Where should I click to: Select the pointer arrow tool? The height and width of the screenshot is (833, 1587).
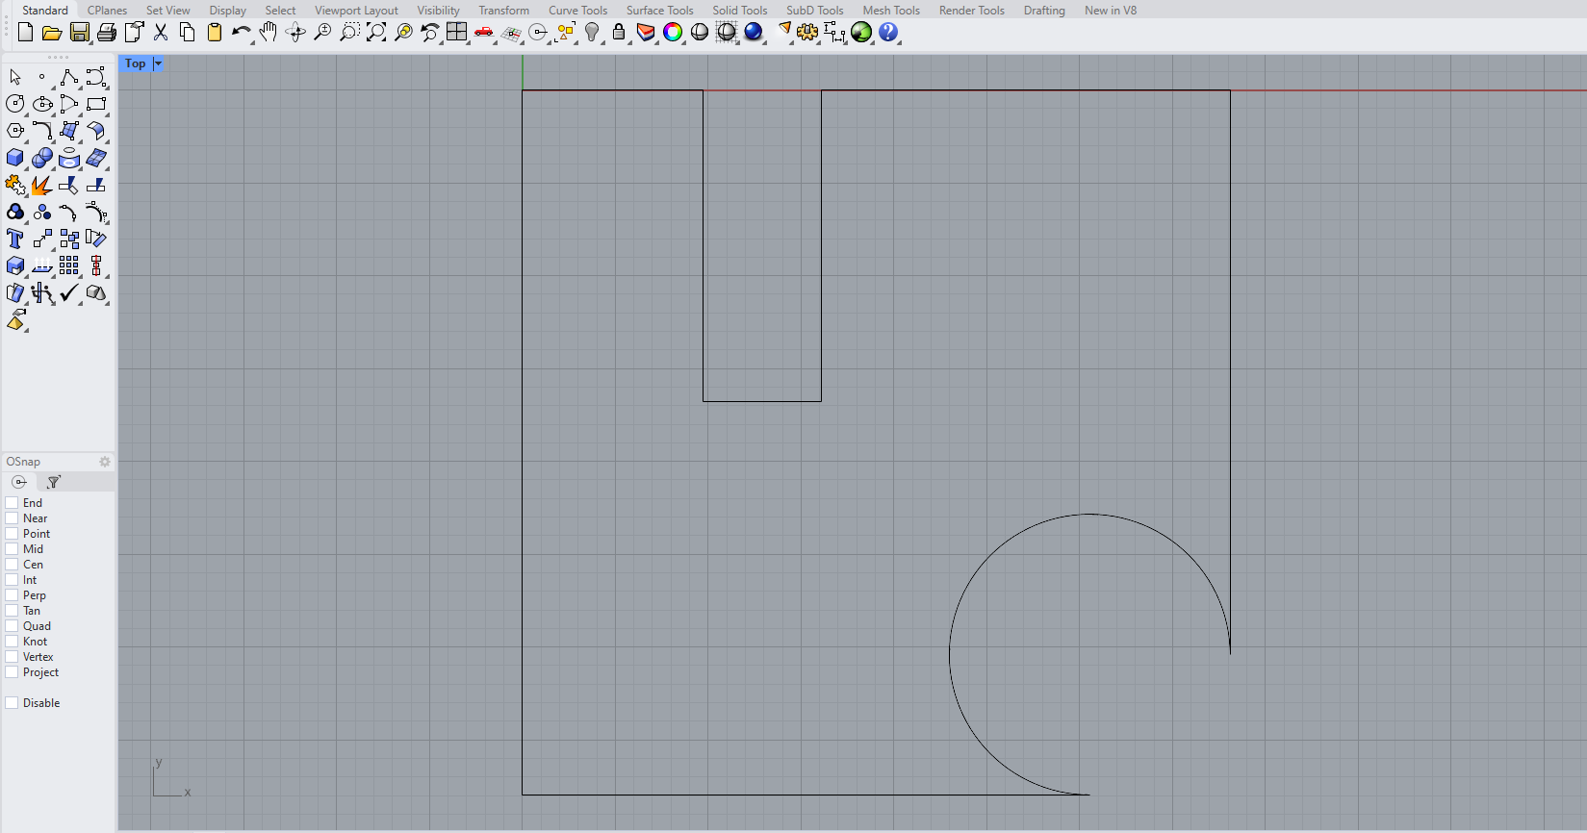point(14,77)
